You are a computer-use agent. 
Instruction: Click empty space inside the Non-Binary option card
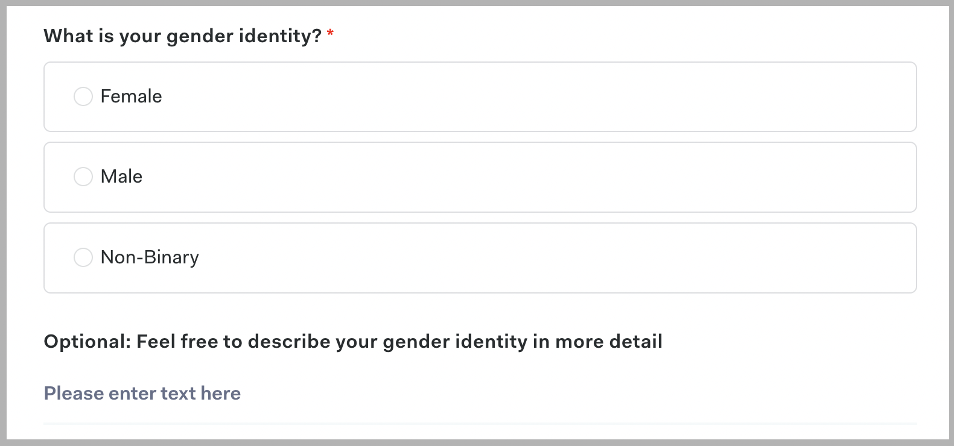(x=483, y=257)
